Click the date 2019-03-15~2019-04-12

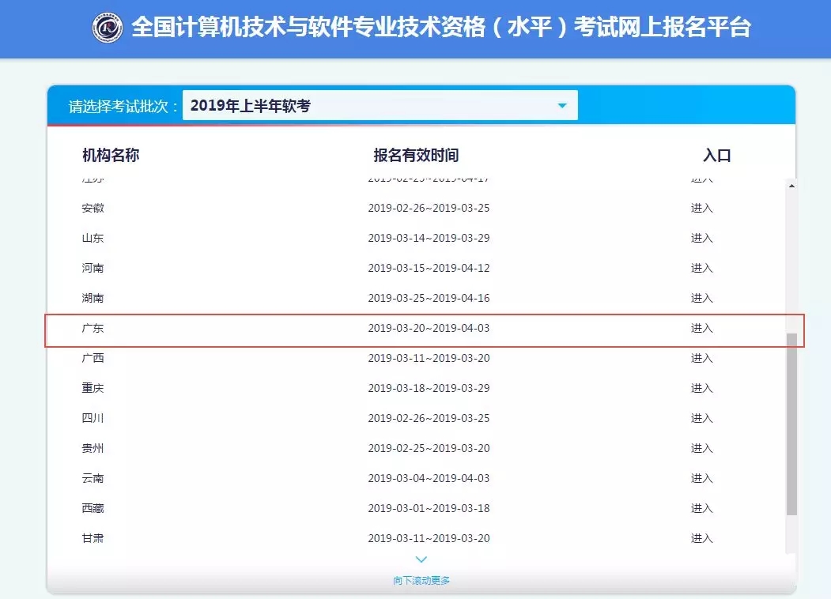(x=429, y=268)
